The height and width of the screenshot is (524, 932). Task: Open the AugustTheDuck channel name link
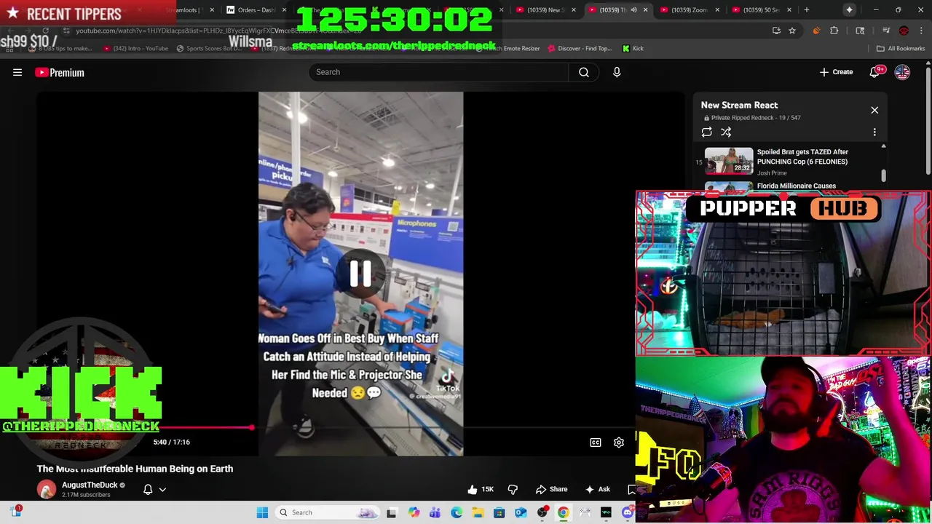[x=90, y=485]
